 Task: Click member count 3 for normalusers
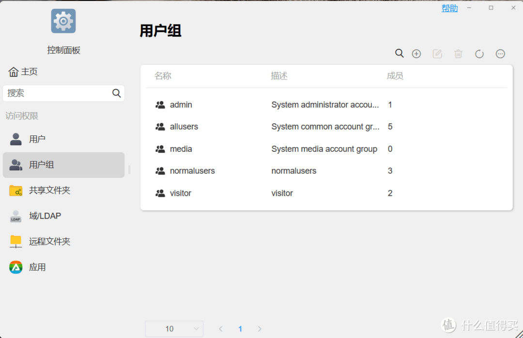pos(390,171)
